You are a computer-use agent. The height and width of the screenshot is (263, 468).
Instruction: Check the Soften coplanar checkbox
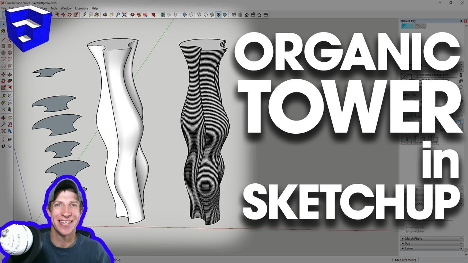(403, 231)
